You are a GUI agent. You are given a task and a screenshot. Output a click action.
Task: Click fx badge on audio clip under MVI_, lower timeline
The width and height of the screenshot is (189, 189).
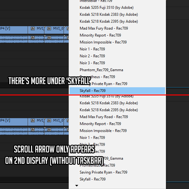coord(33,130)
